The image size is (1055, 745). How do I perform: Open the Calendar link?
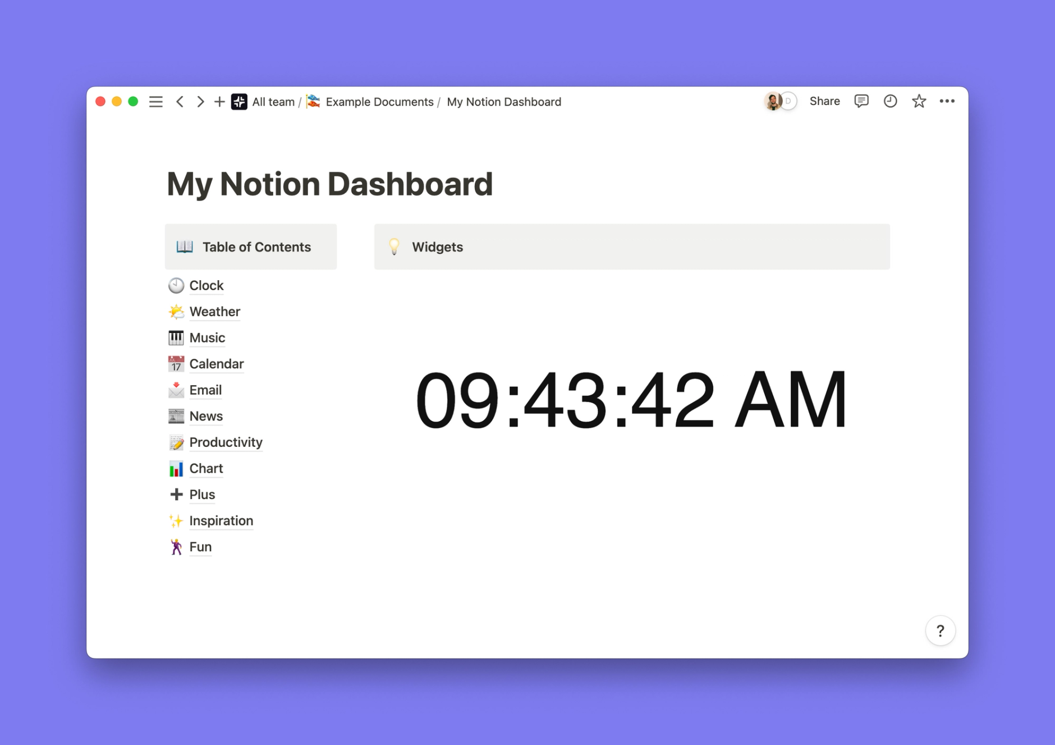click(x=217, y=364)
